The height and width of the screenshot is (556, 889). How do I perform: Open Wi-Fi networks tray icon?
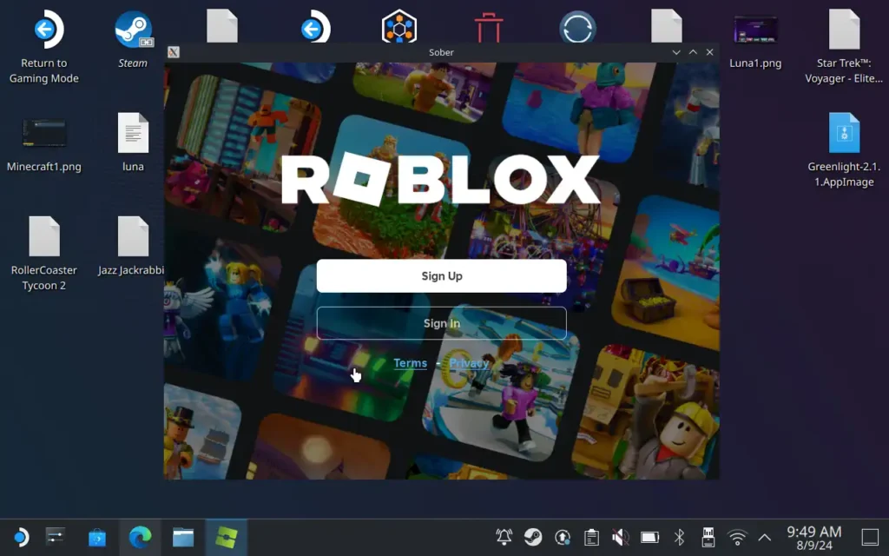point(737,537)
